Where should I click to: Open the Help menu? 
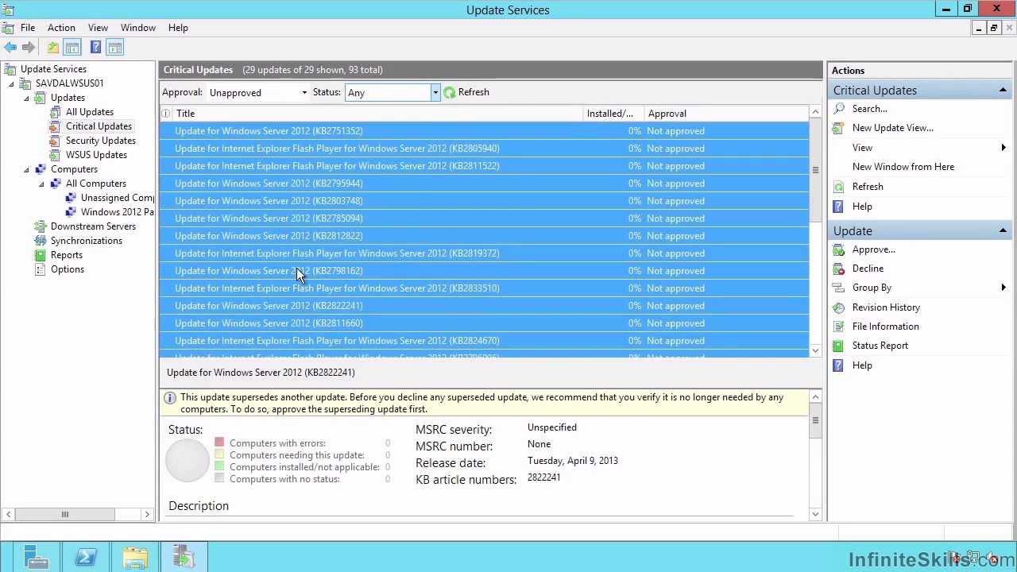178,28
